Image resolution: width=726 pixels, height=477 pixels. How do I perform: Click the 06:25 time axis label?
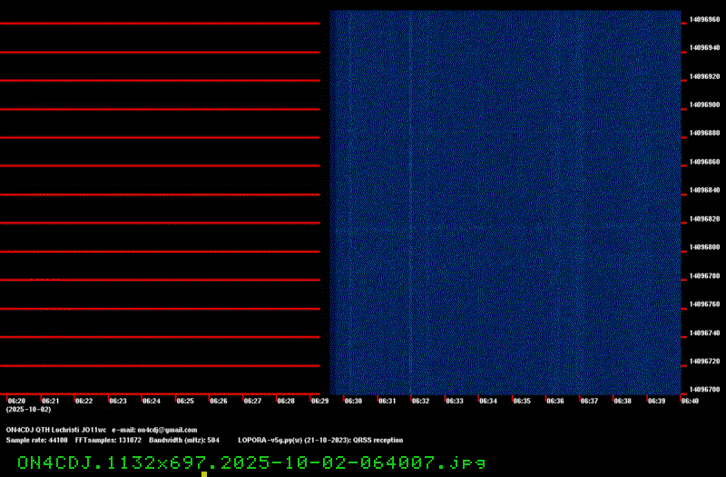(x=185, y=401)
